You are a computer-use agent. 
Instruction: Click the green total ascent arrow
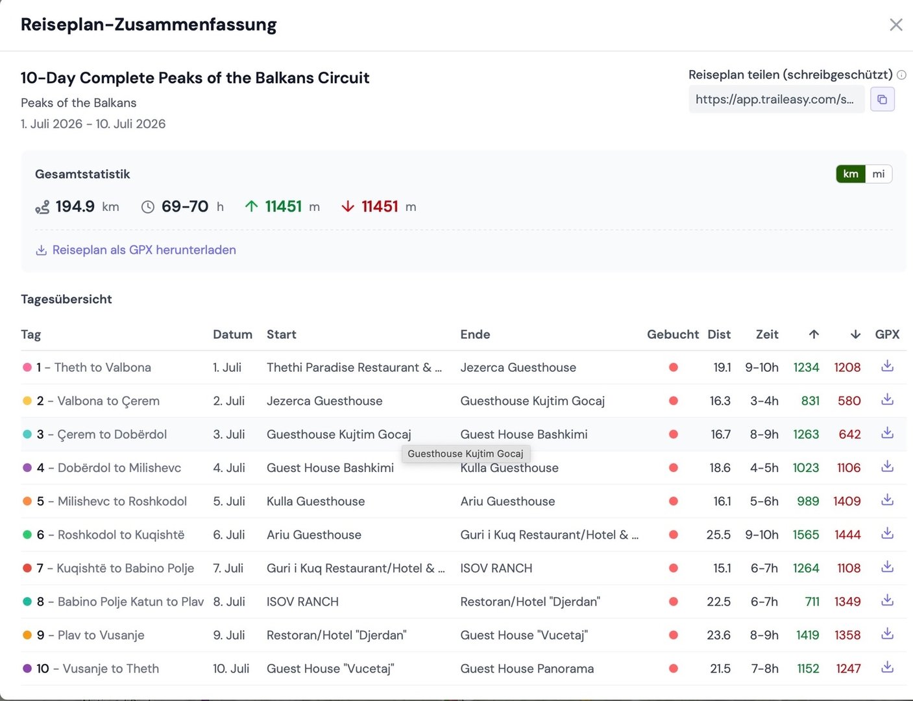(x=251, y=206)
